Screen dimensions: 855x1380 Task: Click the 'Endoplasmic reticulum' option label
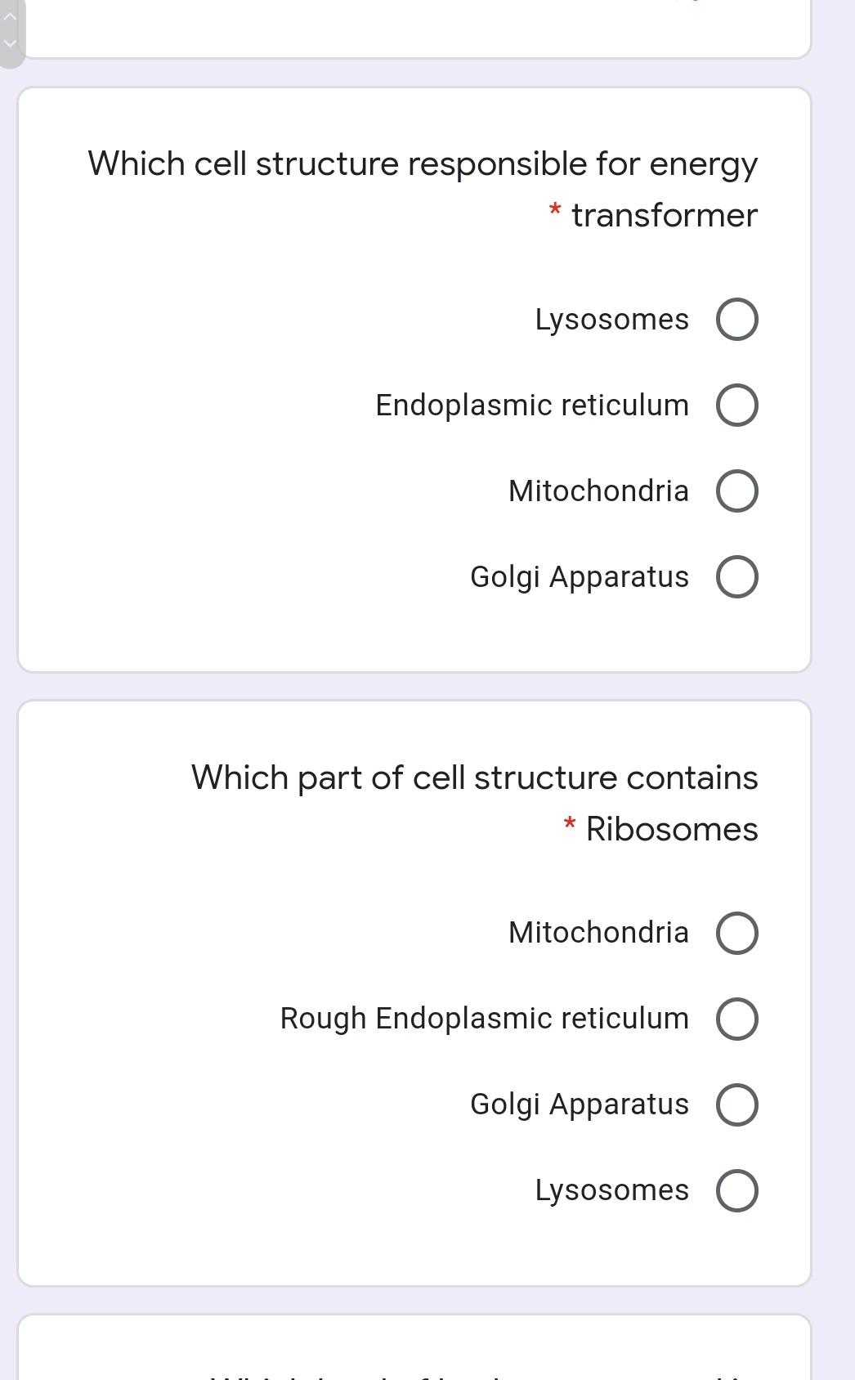point(532,405)
